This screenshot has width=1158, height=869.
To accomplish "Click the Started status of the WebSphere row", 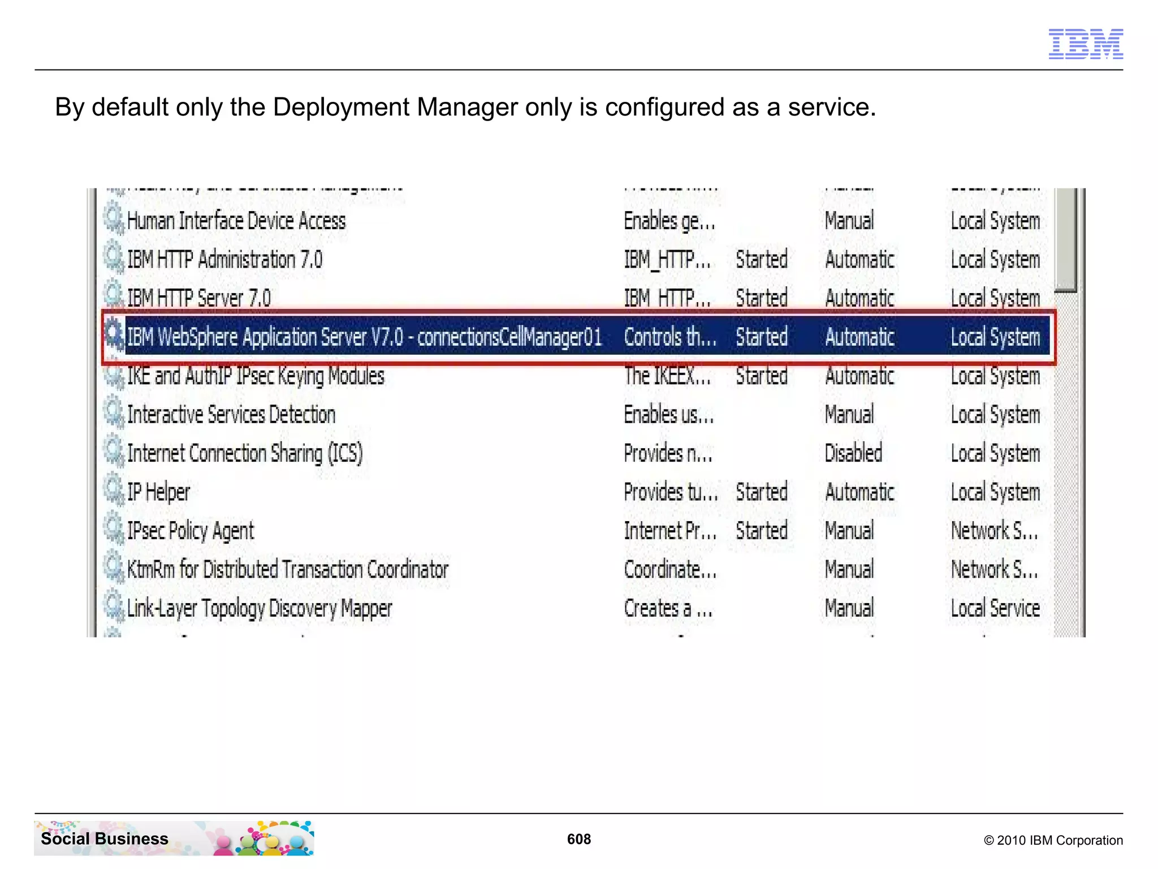I will pos(762,337).
